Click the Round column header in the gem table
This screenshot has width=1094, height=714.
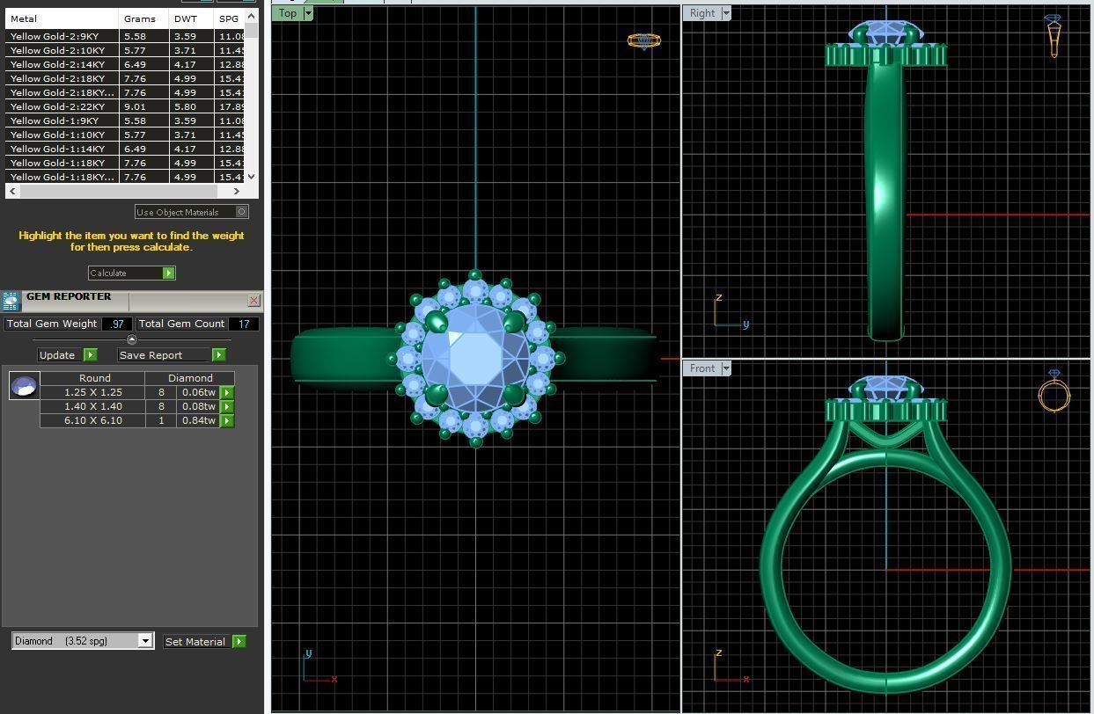coord(94,378)
